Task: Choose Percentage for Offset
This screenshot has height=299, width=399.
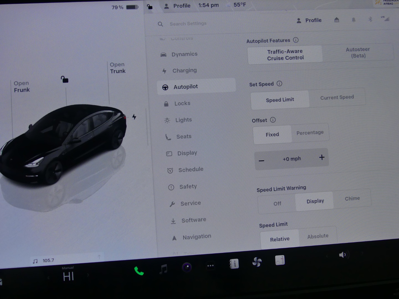Action: tap(310, 133)
